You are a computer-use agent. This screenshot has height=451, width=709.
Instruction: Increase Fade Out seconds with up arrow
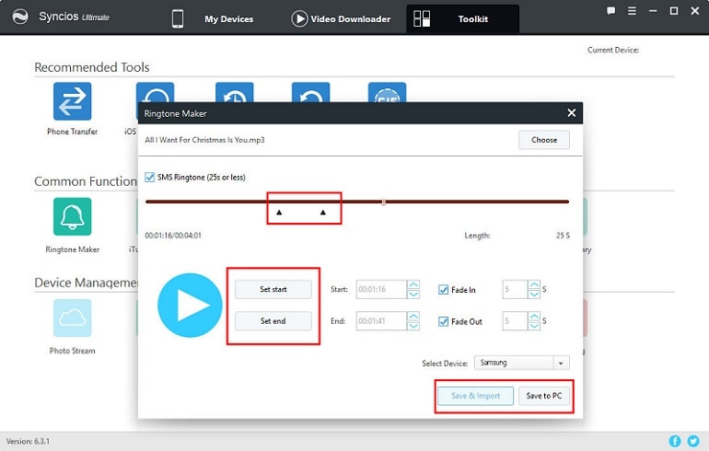pos(534,316)
